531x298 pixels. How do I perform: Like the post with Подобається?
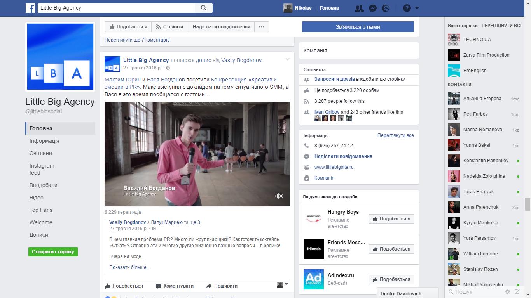124,286
